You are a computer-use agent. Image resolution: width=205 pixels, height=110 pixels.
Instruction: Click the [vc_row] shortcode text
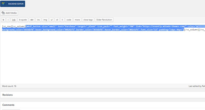coord(7,26)
